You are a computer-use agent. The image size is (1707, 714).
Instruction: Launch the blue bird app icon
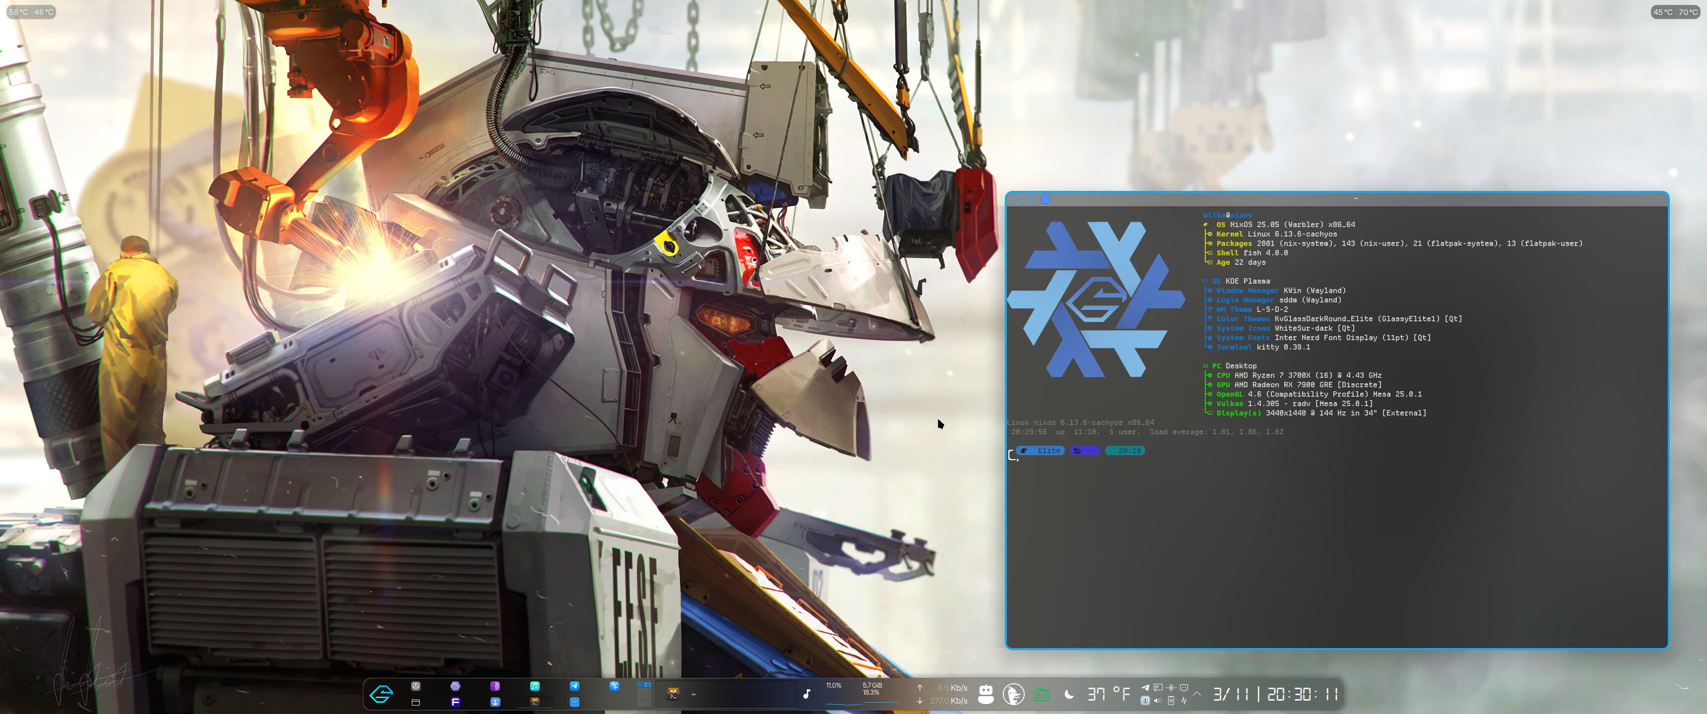click(614, 686)
